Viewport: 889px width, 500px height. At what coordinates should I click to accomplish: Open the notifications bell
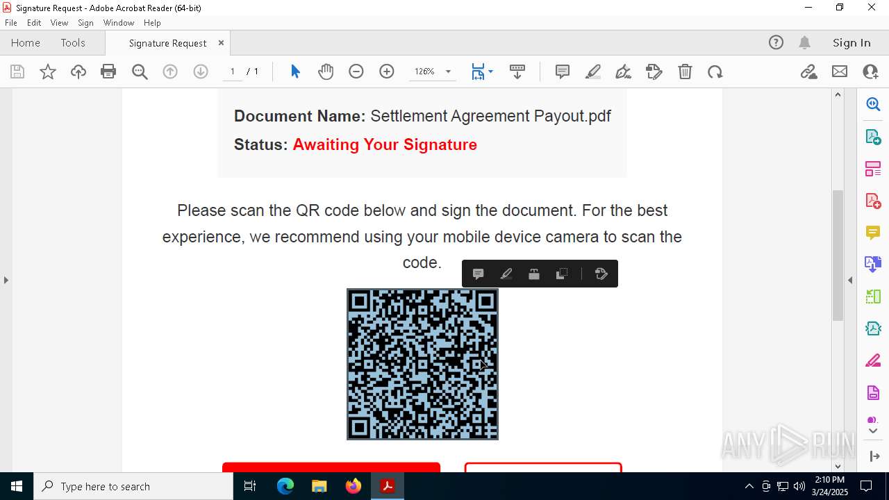pos(805,42)
